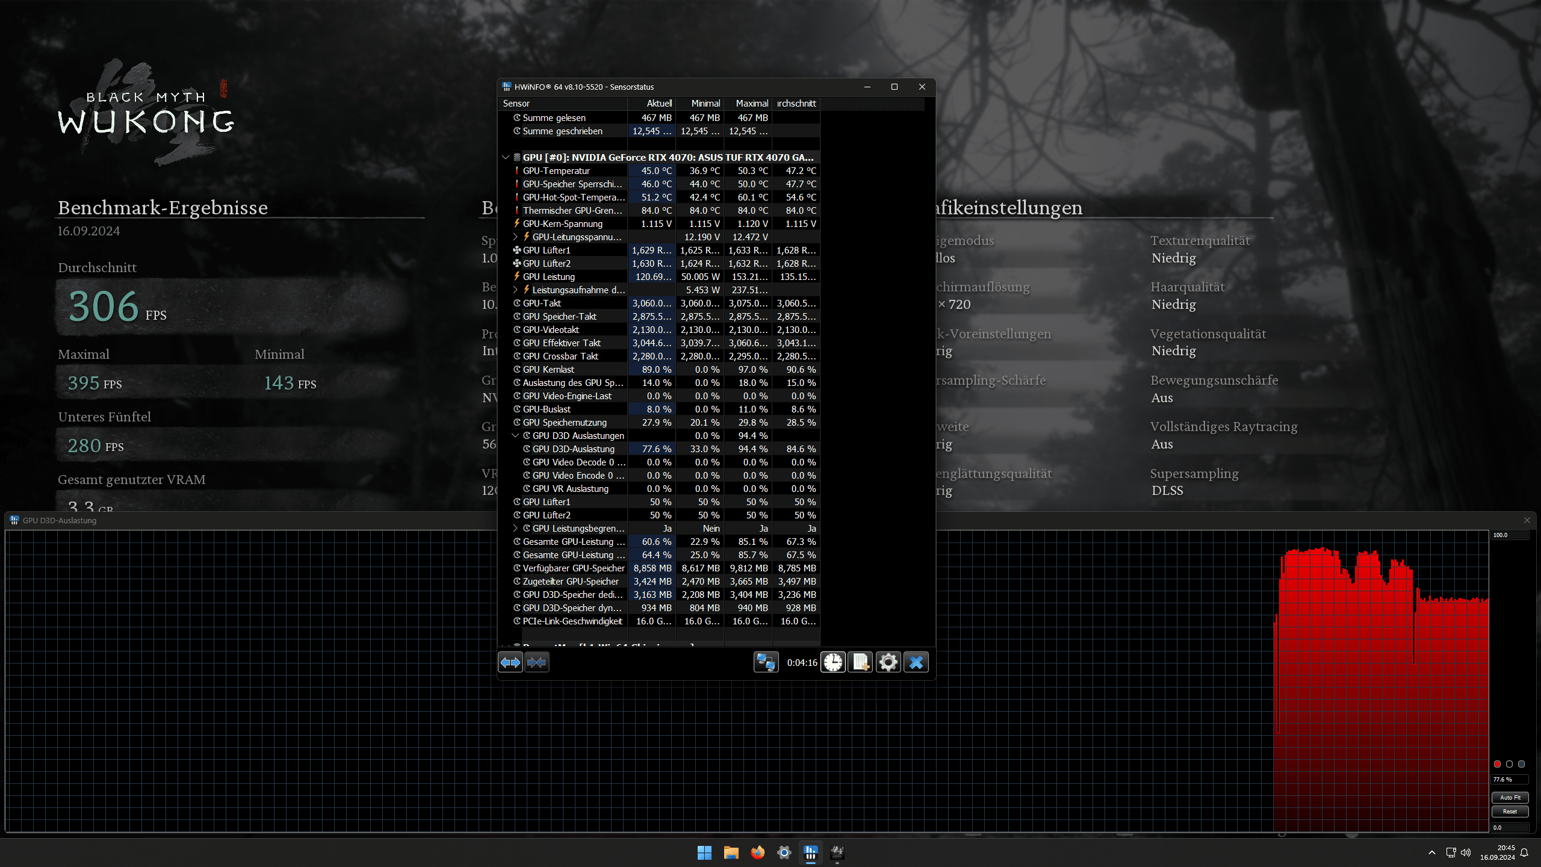Reset sensor min/max values with the clock icon
Screen dimensions: 1541x867
coord(833,662)
